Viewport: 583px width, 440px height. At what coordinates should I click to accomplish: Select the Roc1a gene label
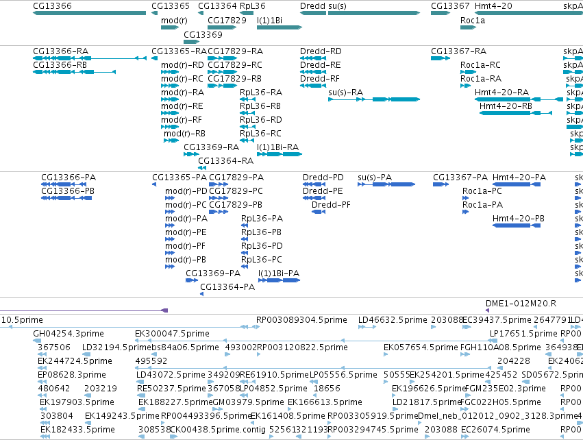pos(473,21)
